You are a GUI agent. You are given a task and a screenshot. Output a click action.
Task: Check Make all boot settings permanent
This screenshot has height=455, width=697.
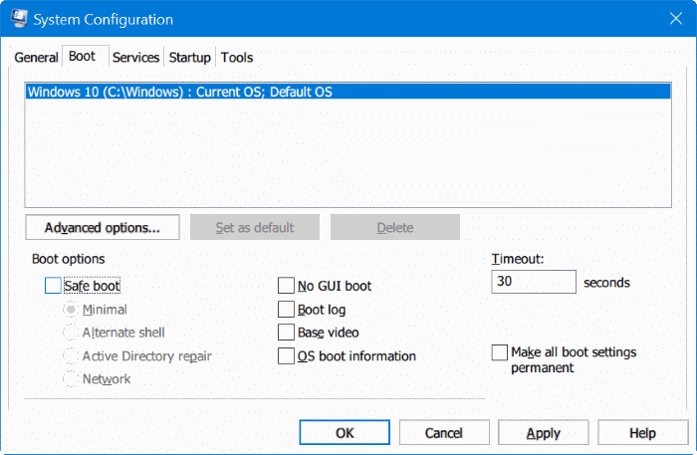coord(500,352)
